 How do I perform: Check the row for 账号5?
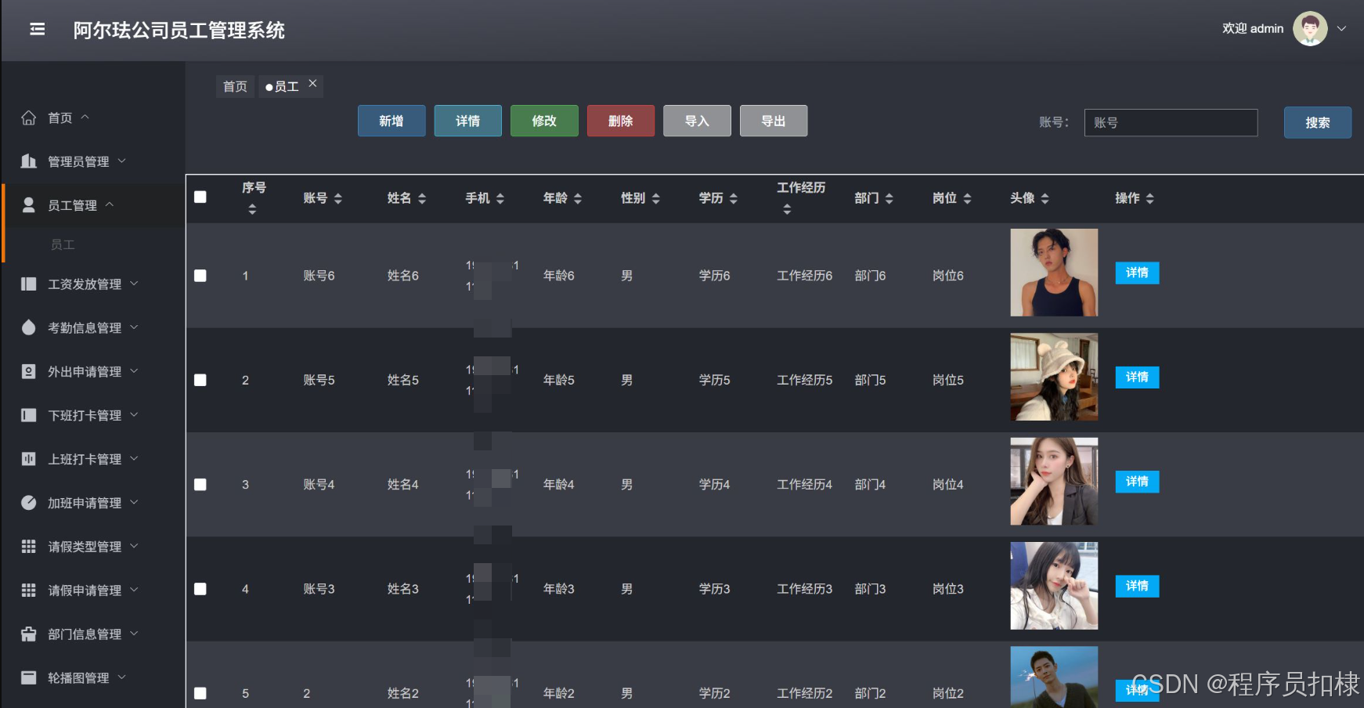[x=200, y=380]
